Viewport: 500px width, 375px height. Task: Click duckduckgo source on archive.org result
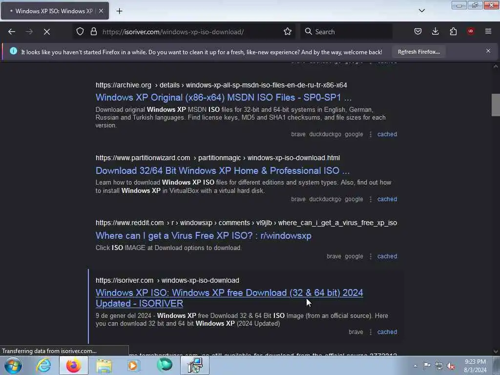325,134
